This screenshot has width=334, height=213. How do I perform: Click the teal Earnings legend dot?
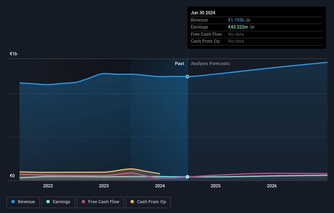click(x=48, y=202)
